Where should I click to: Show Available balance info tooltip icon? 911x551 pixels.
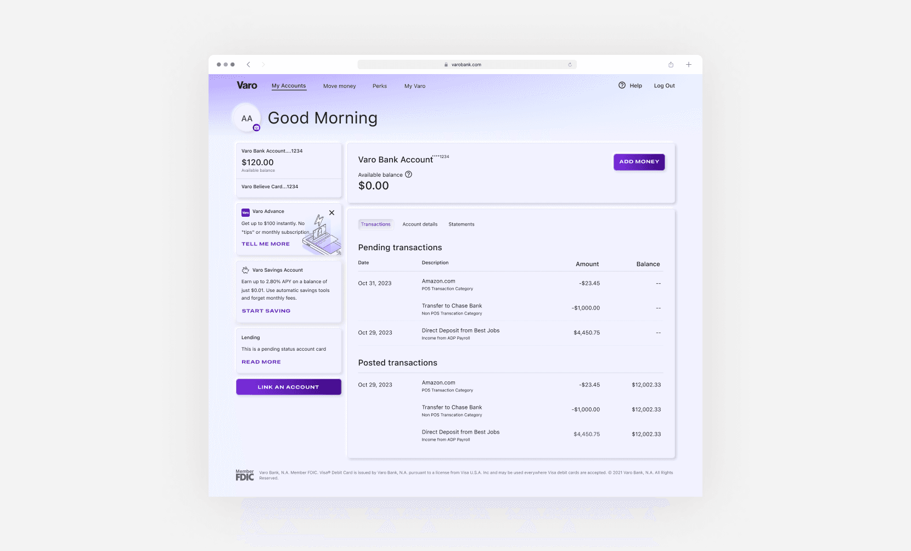pos(408,175)
